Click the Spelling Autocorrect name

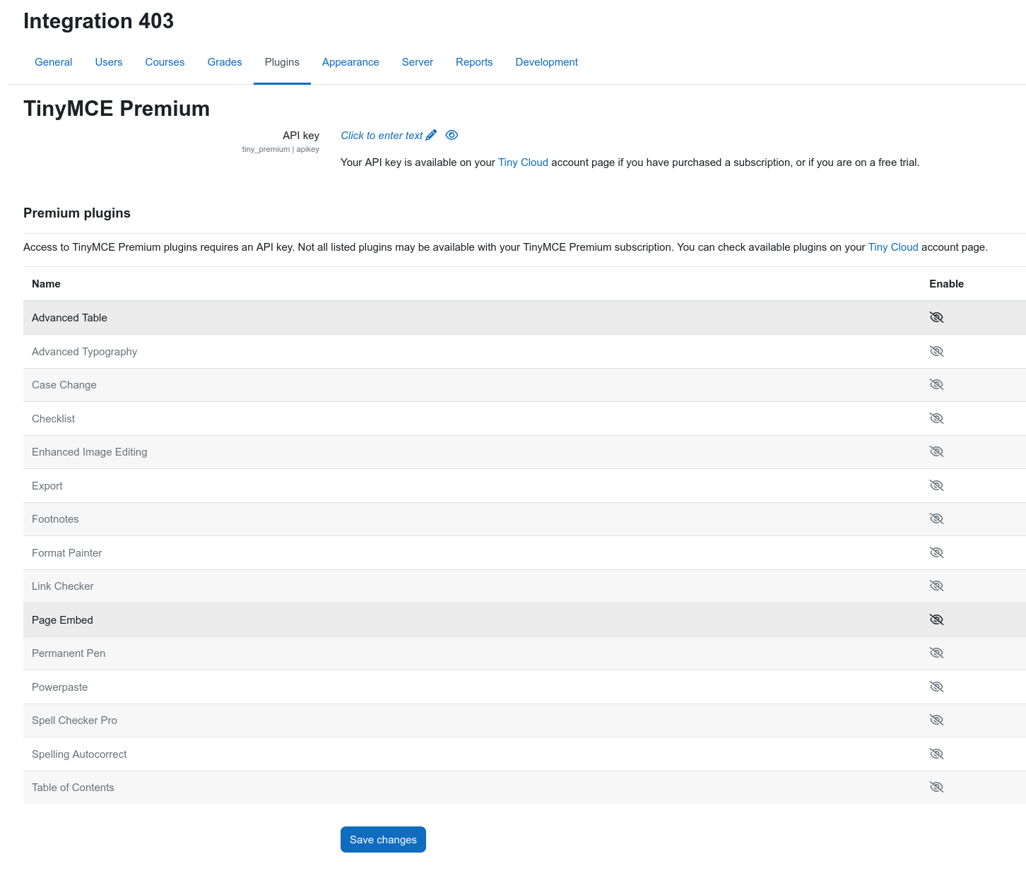(79, 754)
